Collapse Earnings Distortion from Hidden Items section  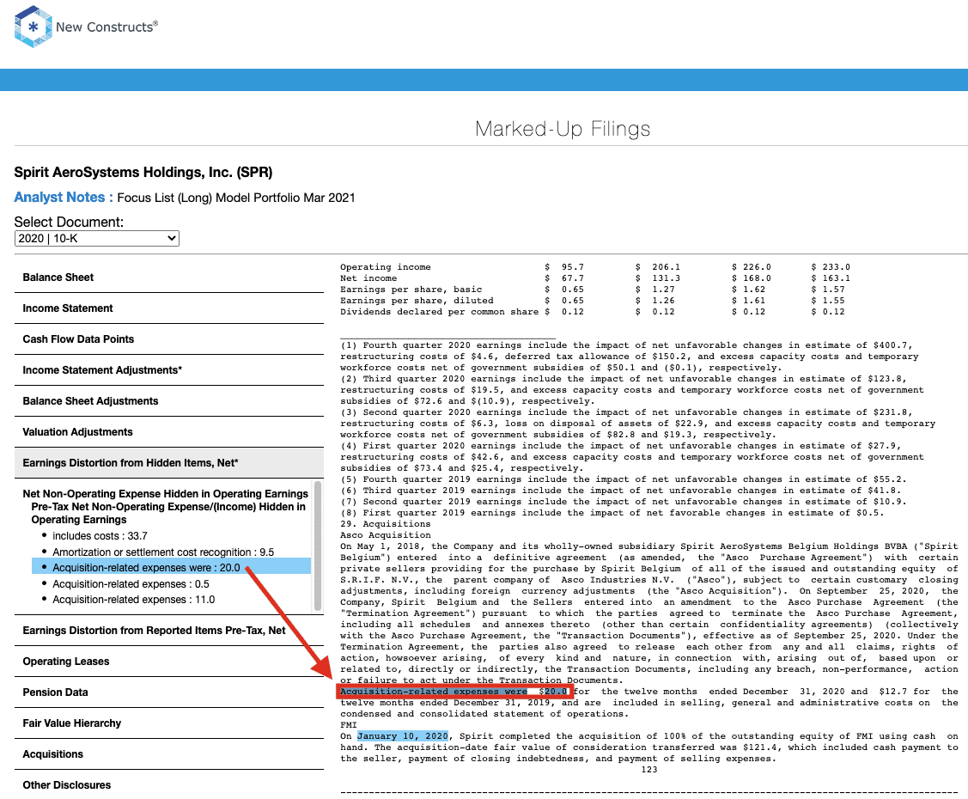pos(168,462)
